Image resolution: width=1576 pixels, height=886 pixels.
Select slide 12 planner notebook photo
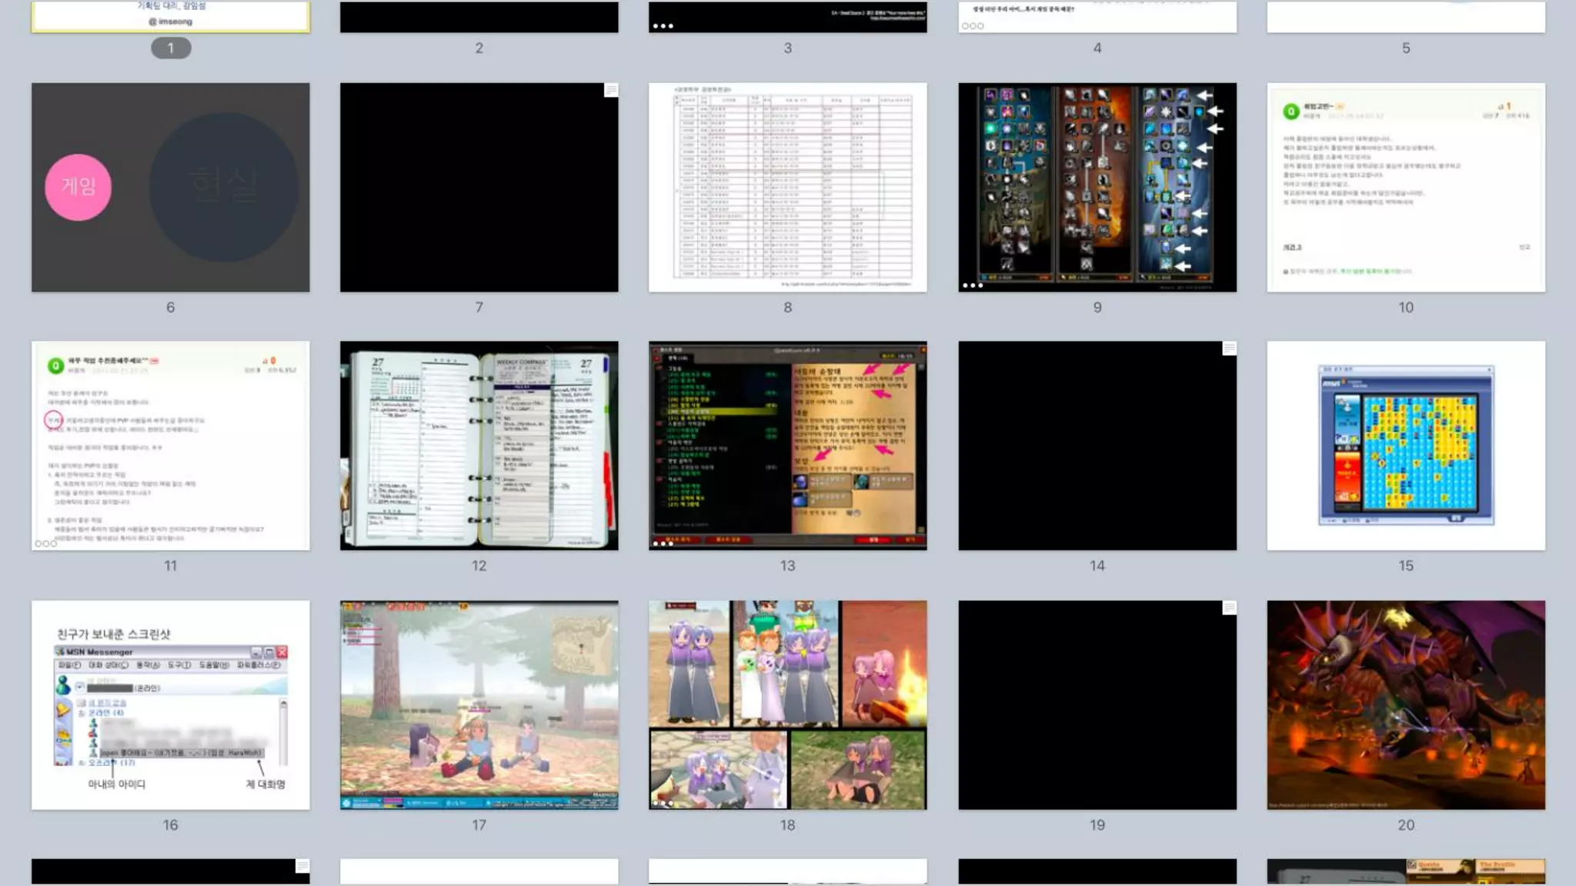coord(479,445)
